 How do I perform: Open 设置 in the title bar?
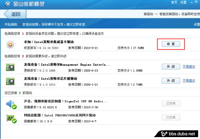click(183, 2)
